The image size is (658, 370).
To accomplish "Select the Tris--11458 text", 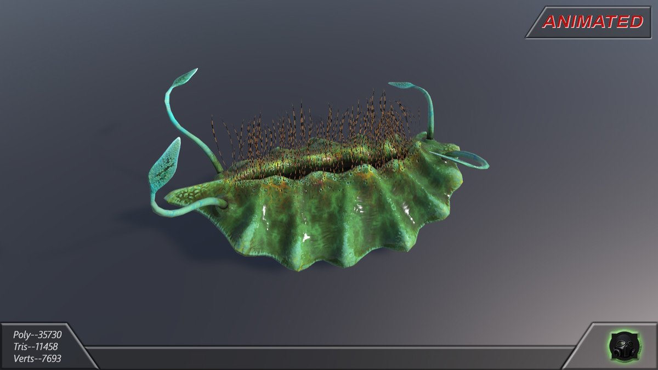I will tap(35, 346).
